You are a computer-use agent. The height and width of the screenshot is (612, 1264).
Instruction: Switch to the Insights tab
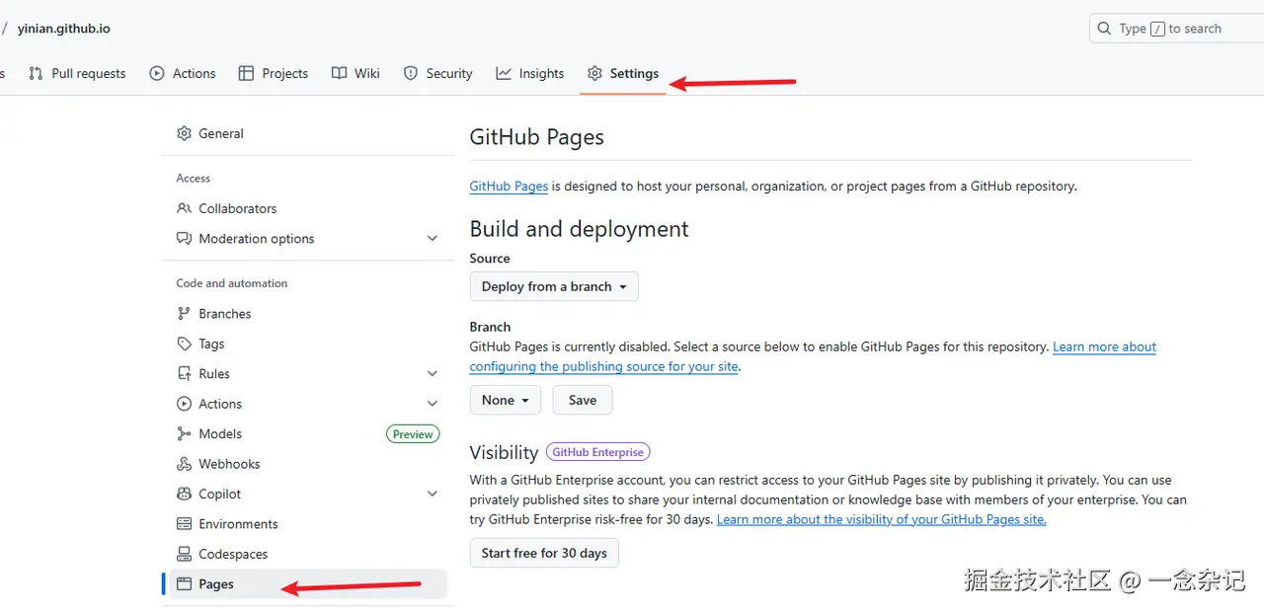(x=530, y=73)
